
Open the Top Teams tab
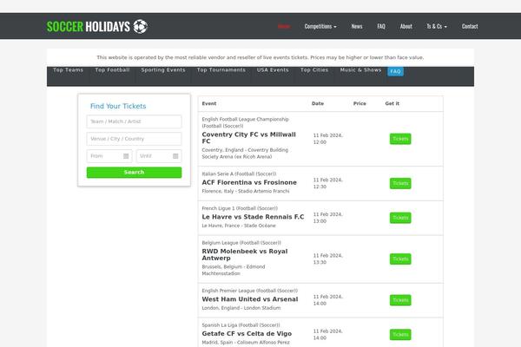pyautogui.click(x=68, y=69)
